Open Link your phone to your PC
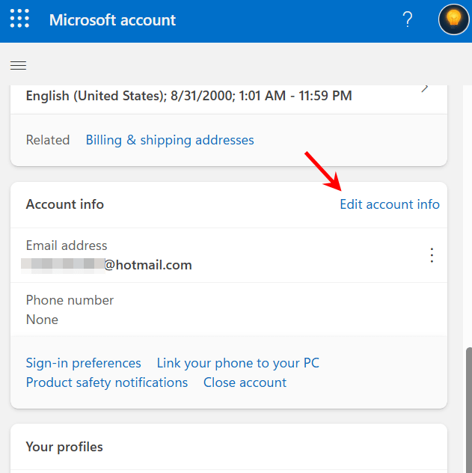Image resolution: width=472 pixels, height=473 pixels. [238, 363]
